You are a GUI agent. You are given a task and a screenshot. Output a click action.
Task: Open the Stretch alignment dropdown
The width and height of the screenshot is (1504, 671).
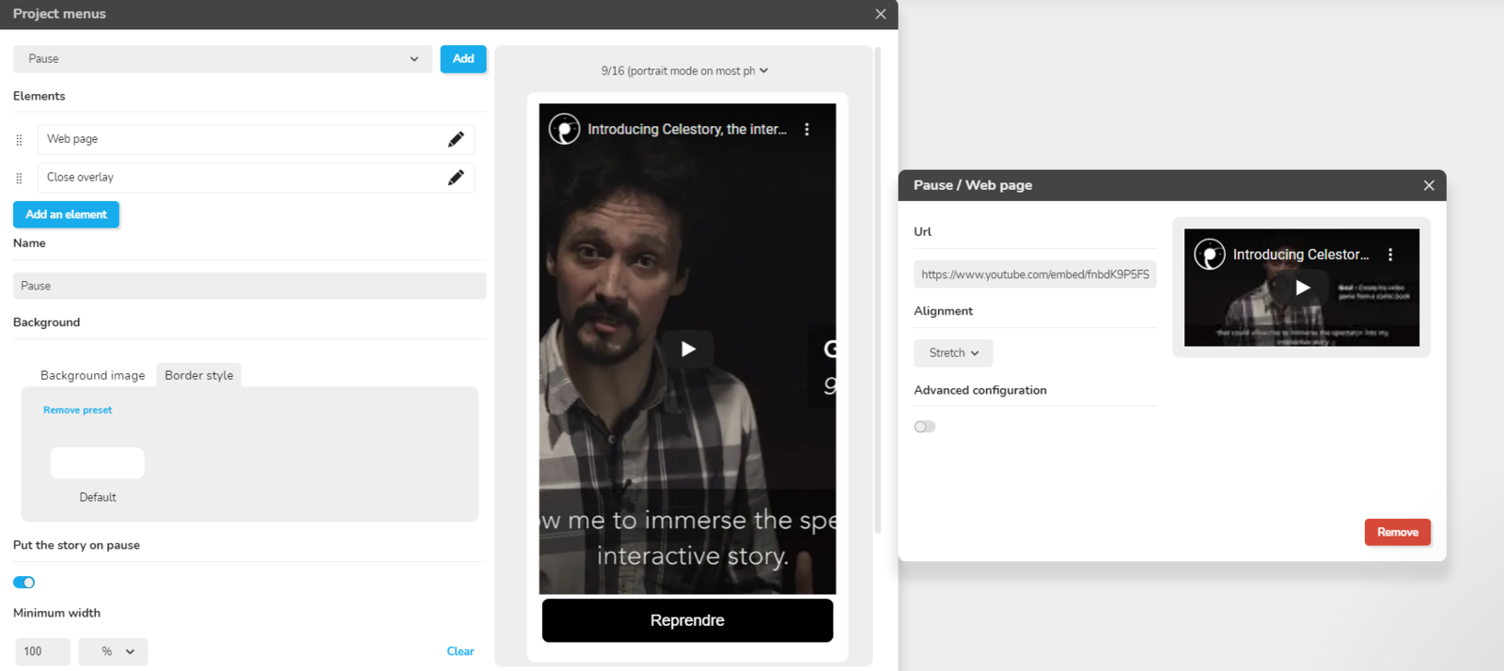(x=953, y=353)
